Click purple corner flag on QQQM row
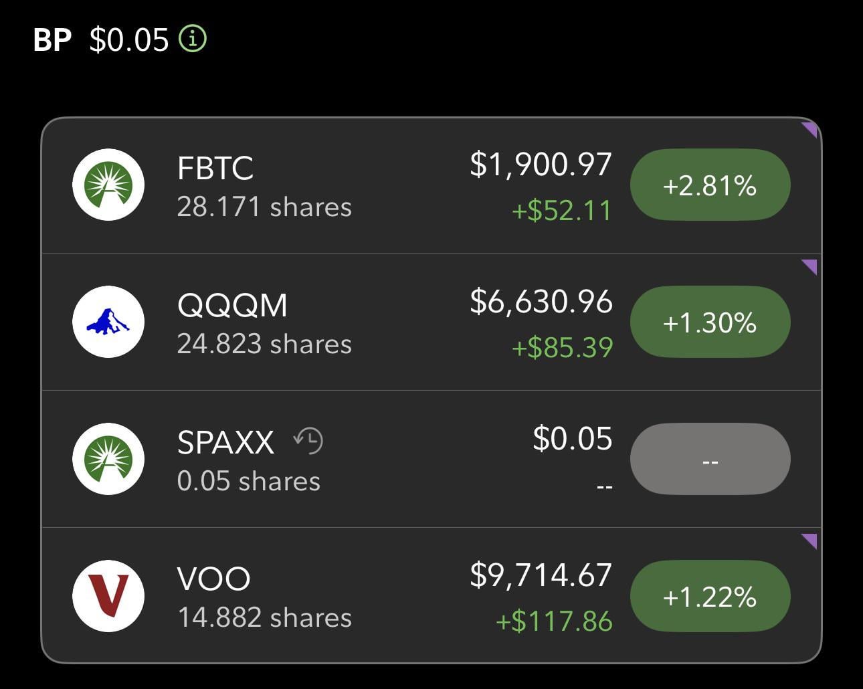Screen dimensions: 863x689 coord(810,267)
